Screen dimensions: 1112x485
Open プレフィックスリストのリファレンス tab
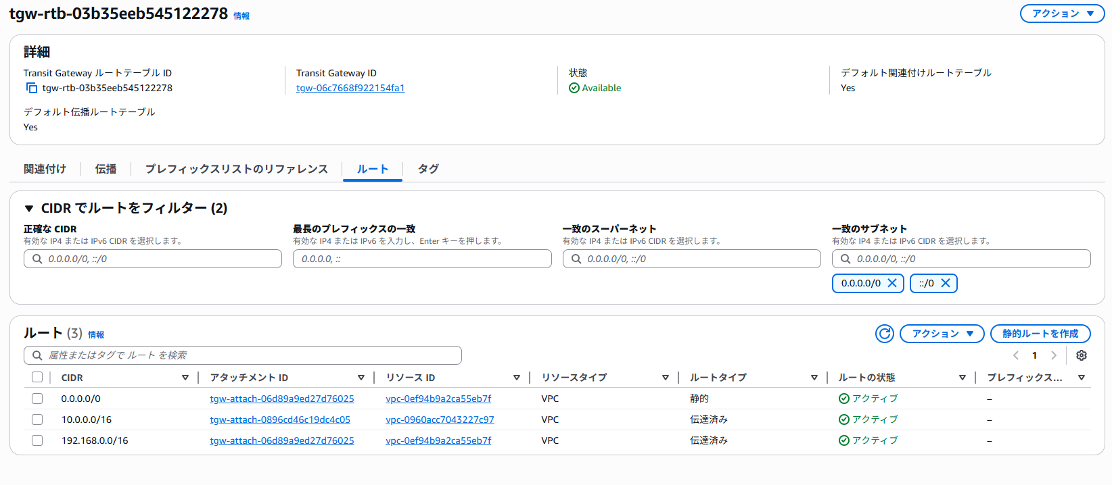237,169
